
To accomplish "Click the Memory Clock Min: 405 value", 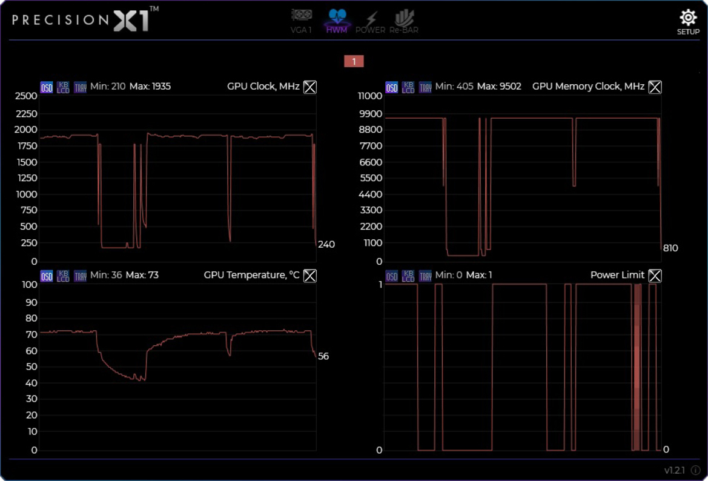I will coord(454,86).
